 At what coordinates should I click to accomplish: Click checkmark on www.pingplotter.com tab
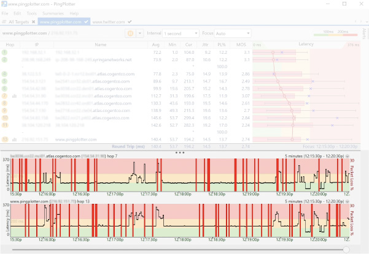(x=86, y=22)
